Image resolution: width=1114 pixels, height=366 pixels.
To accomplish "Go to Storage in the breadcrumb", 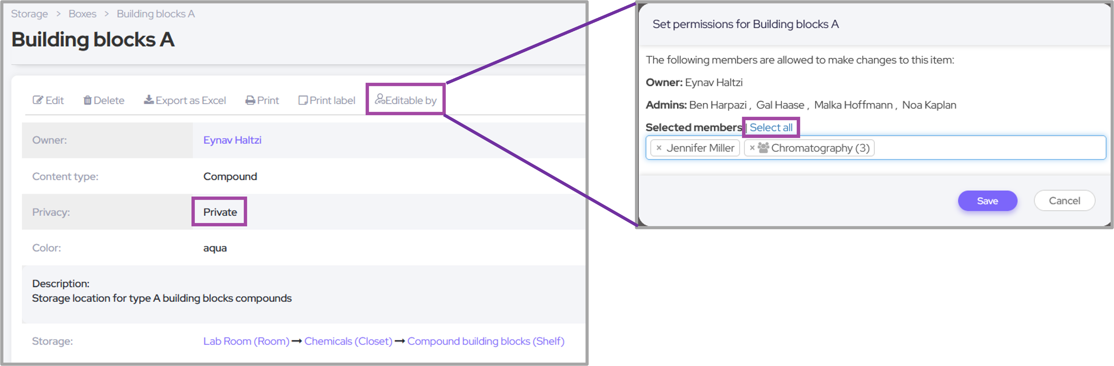I will [29, 14].
